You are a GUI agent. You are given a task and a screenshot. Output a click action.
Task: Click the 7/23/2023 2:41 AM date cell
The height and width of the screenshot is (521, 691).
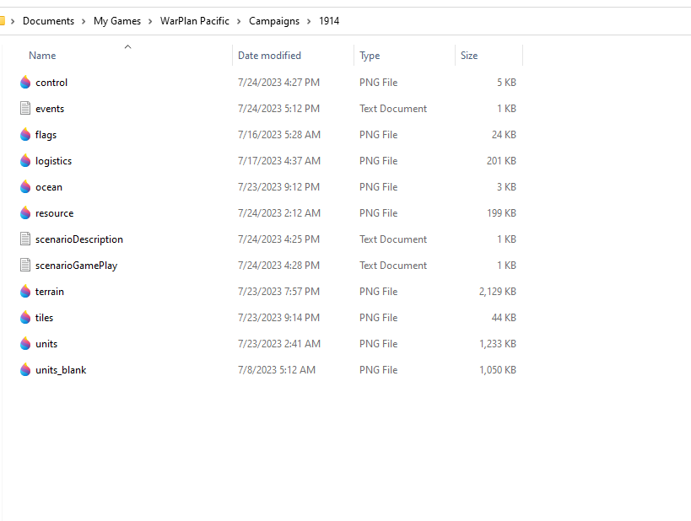pos(279,343)
